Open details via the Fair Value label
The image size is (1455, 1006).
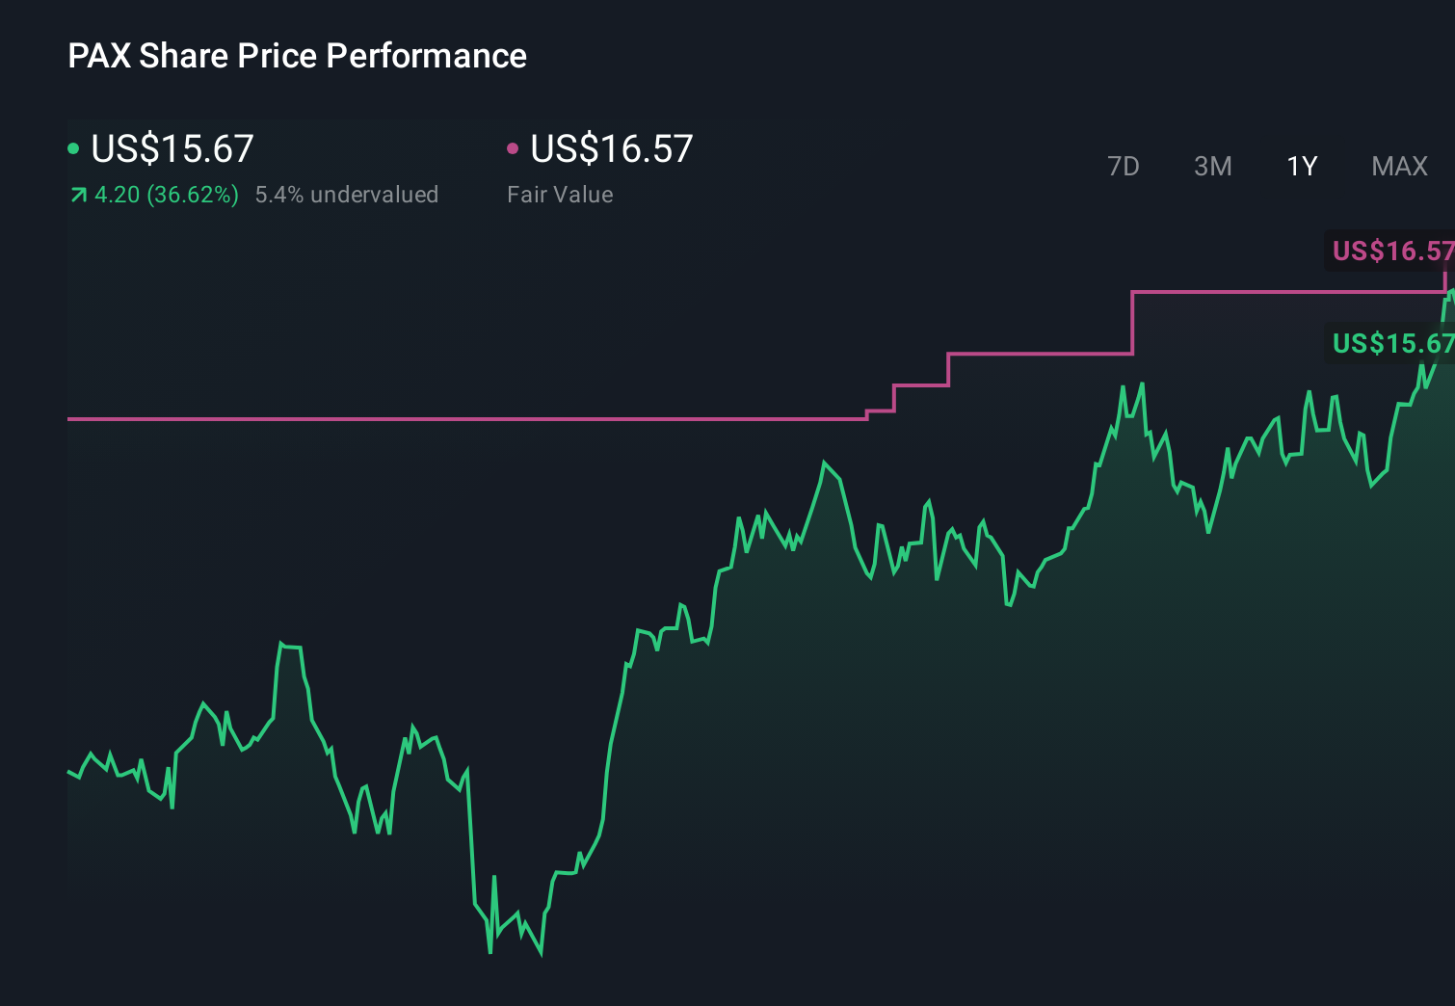click(560, 194)
